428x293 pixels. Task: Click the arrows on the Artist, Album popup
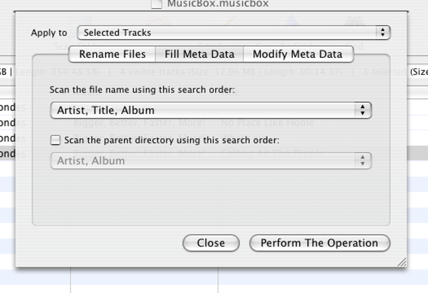coord(363,161)
